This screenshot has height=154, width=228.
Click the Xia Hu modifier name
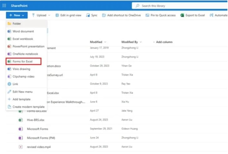click(x=125, y=102)
